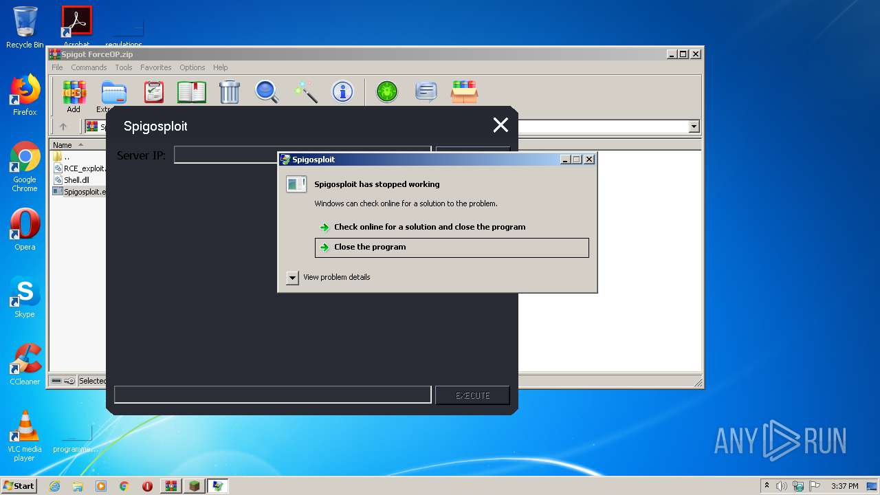Expand the WinRAR address path dropdown
880x495 pixels.
694,126
